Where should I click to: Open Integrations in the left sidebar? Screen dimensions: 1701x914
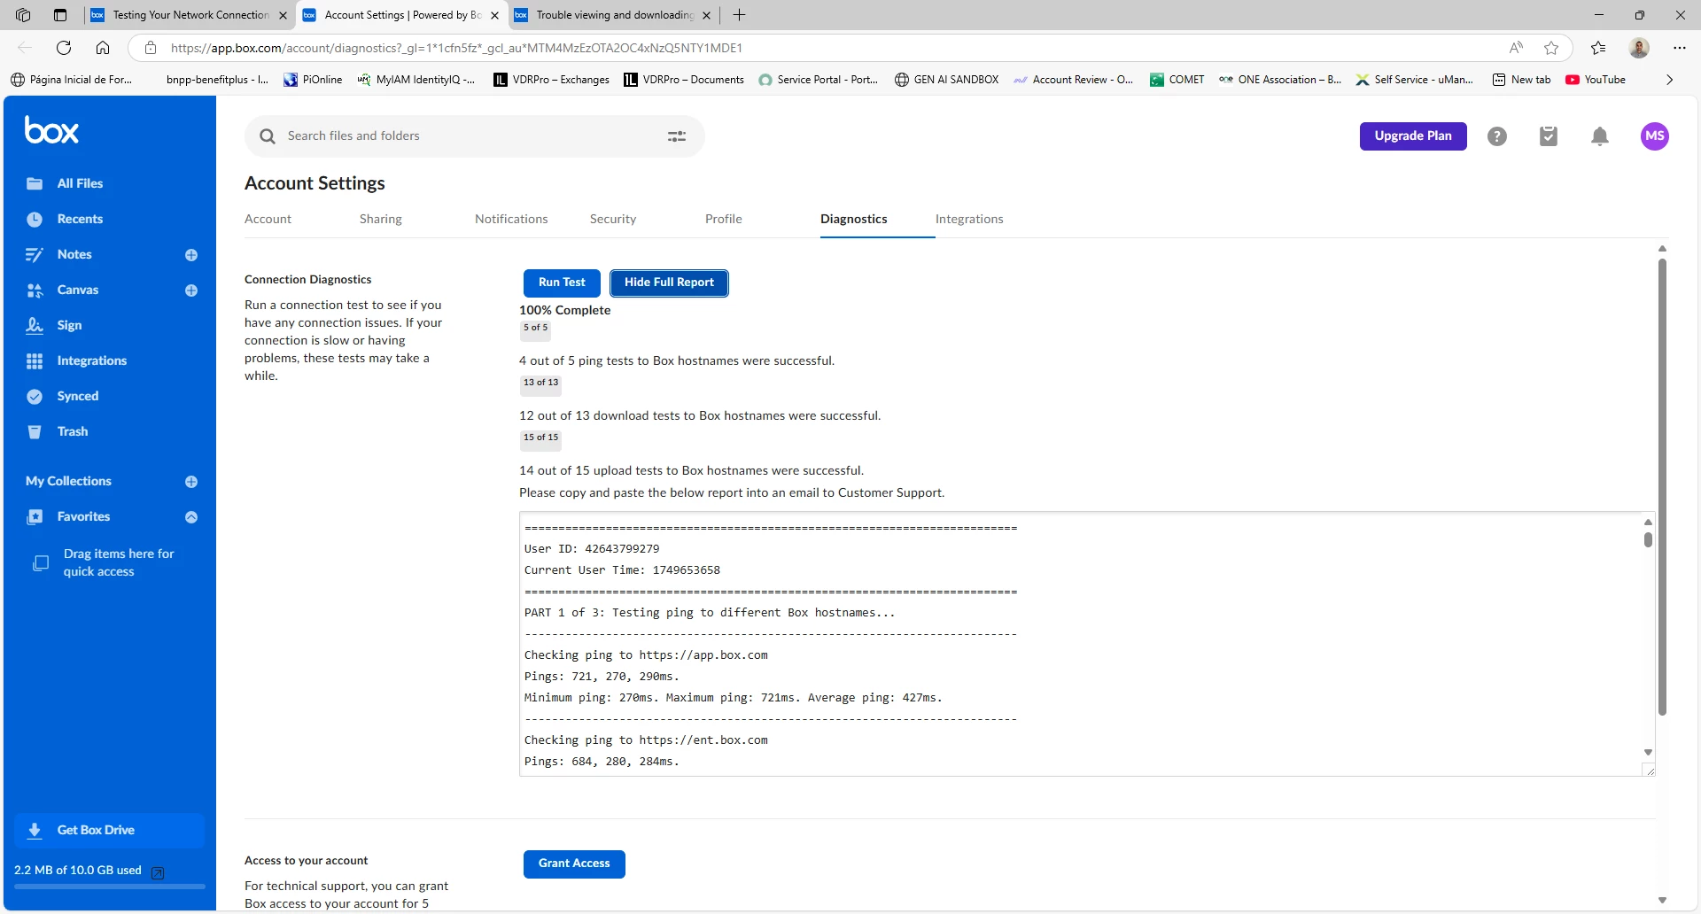point(91,360)
